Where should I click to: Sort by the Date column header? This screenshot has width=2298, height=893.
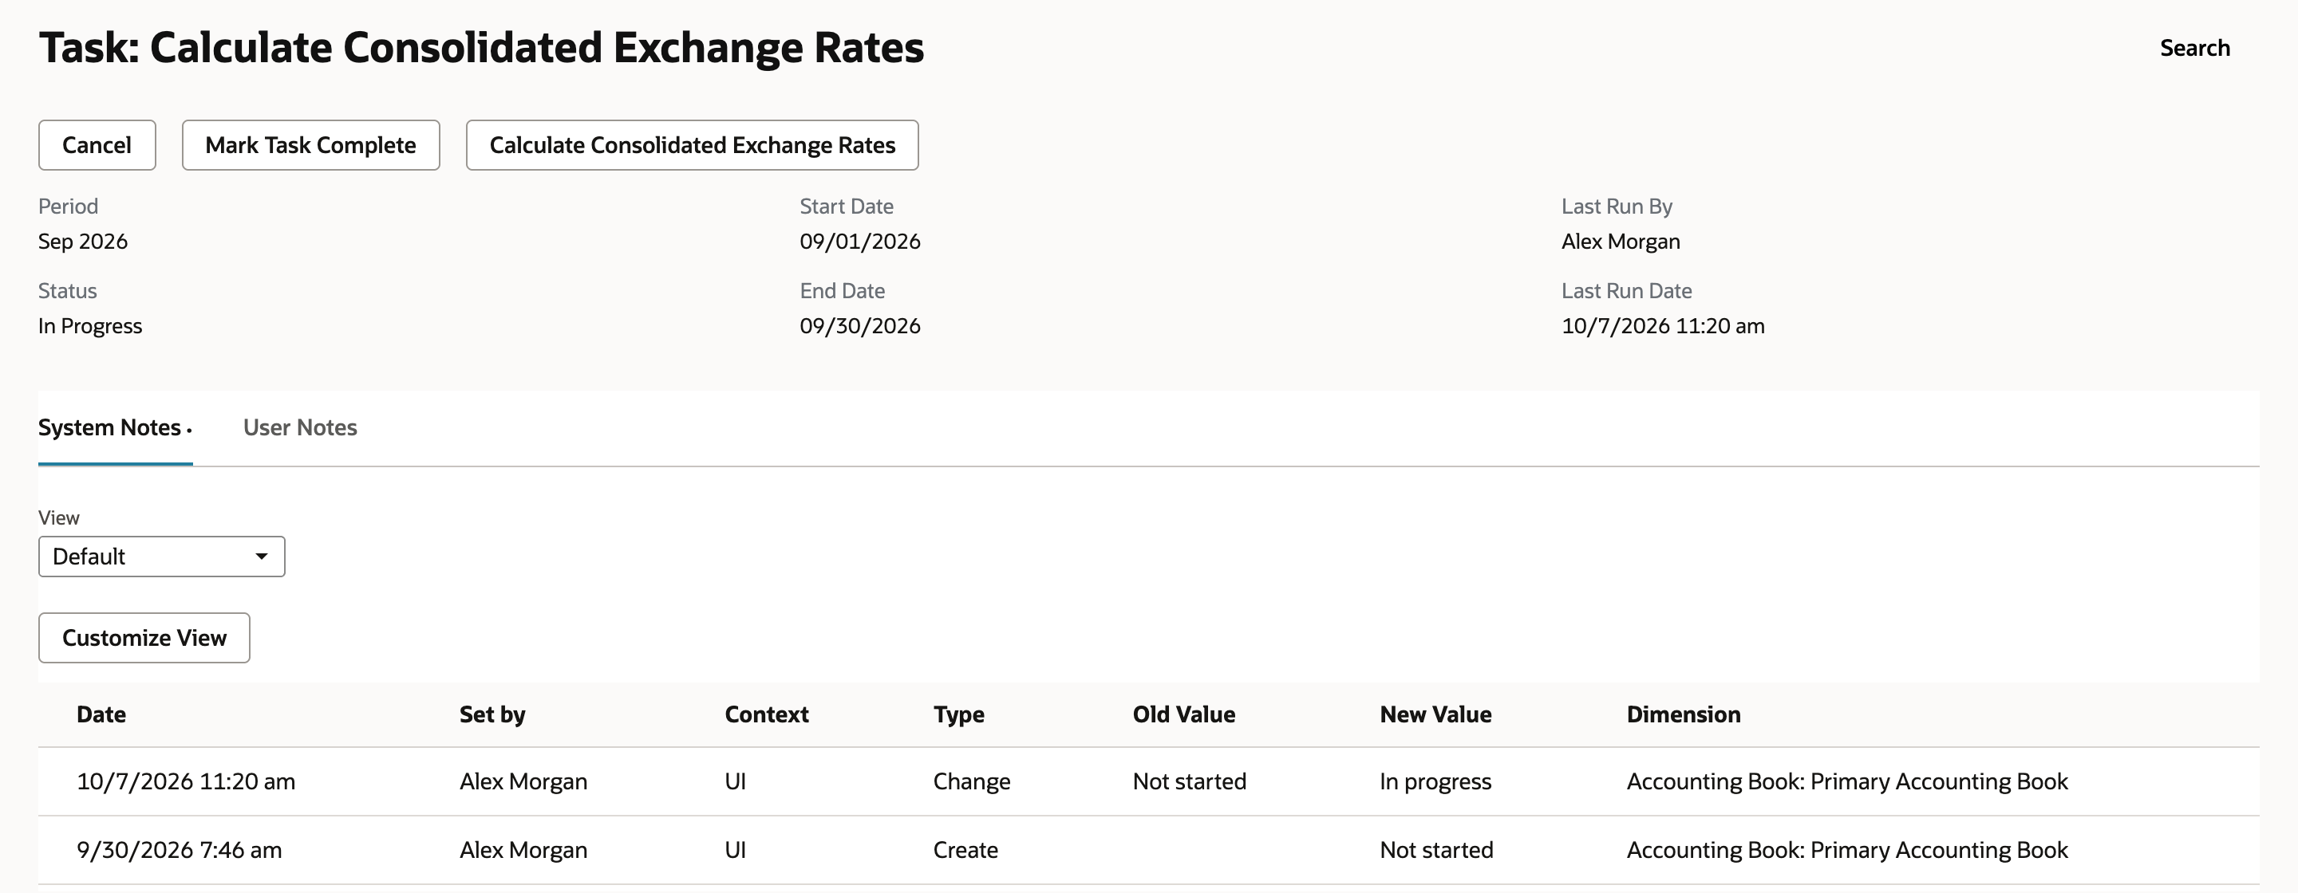coord(101,714)
